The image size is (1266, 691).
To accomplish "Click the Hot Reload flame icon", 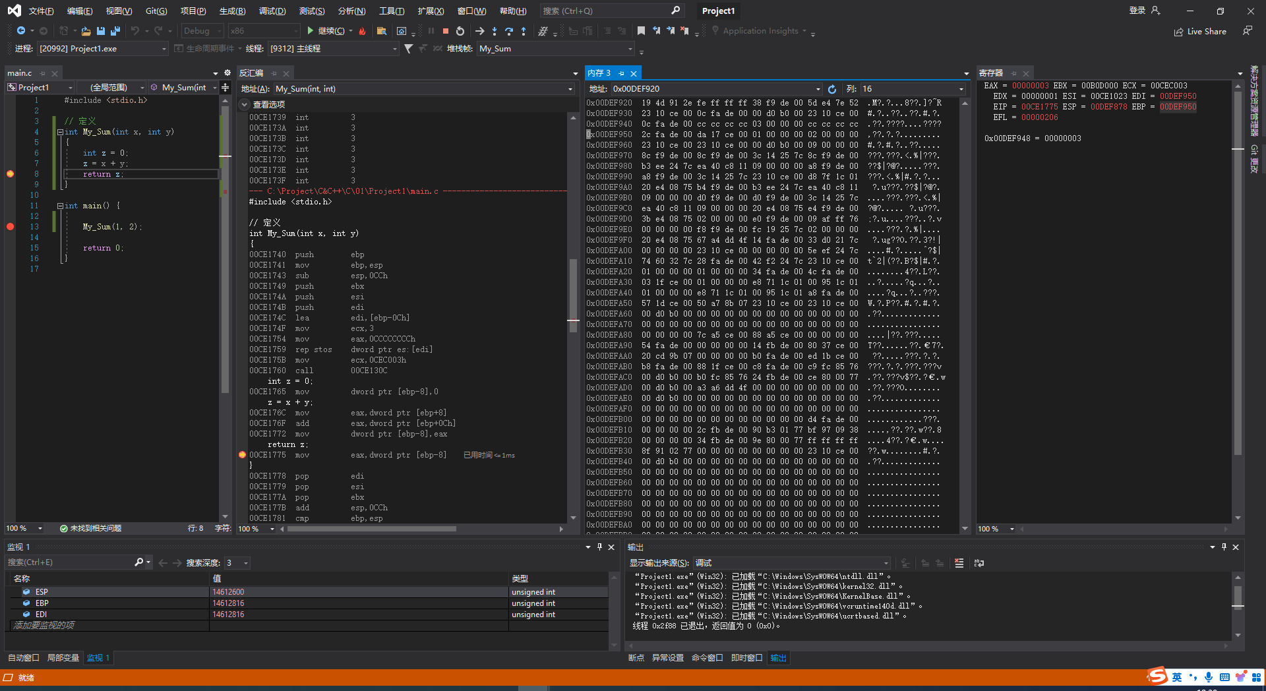I will (x=362, y=31).
